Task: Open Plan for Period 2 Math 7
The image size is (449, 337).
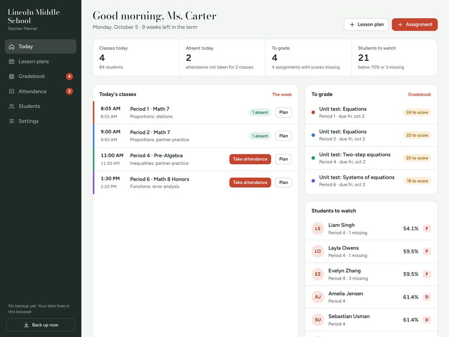Action: pyautogui.click(x=283, y=136)
